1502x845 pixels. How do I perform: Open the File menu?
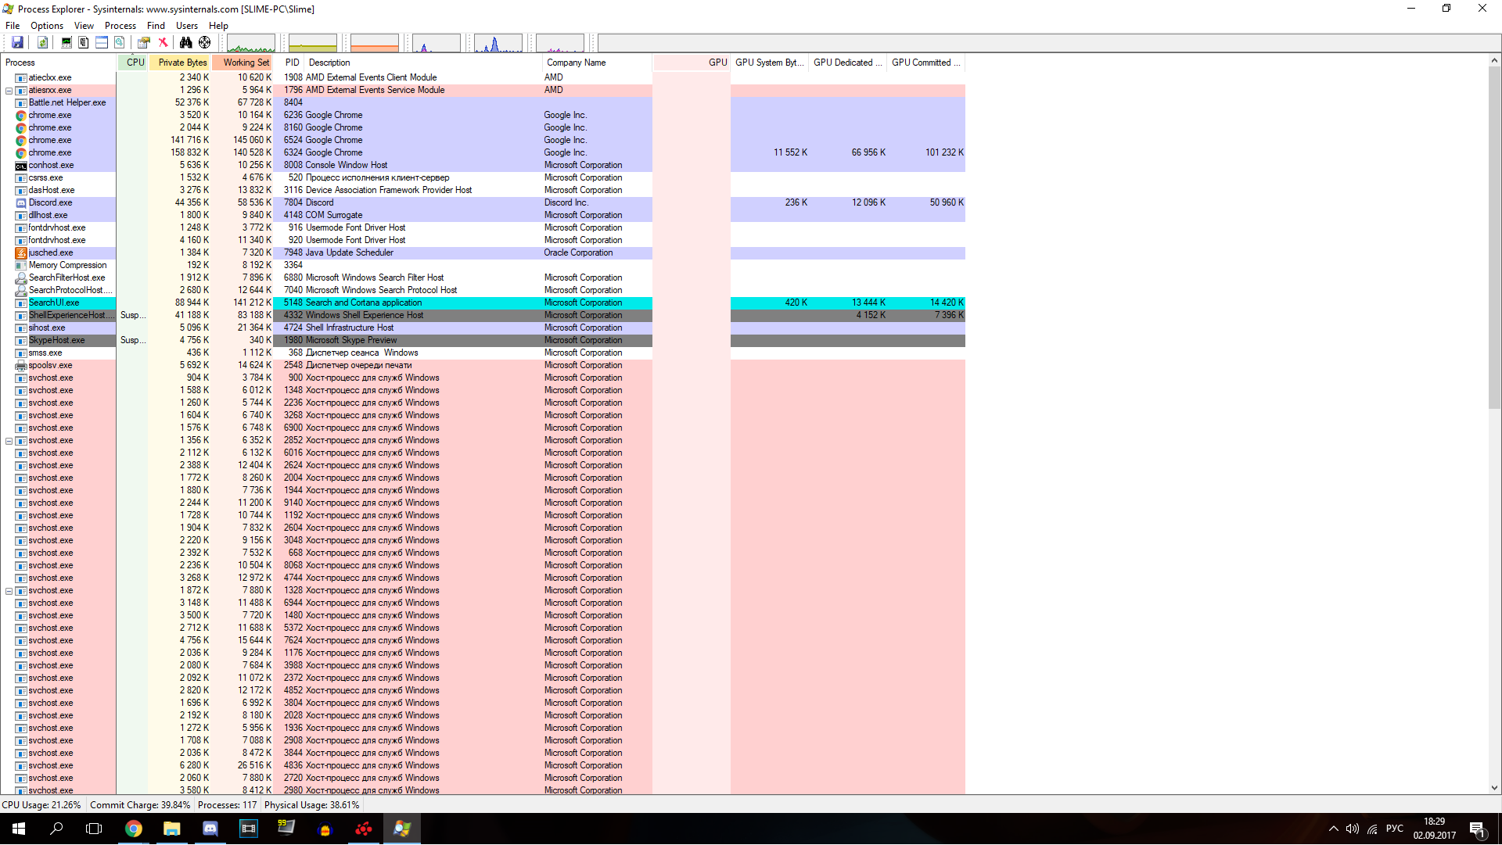(13, 26)
